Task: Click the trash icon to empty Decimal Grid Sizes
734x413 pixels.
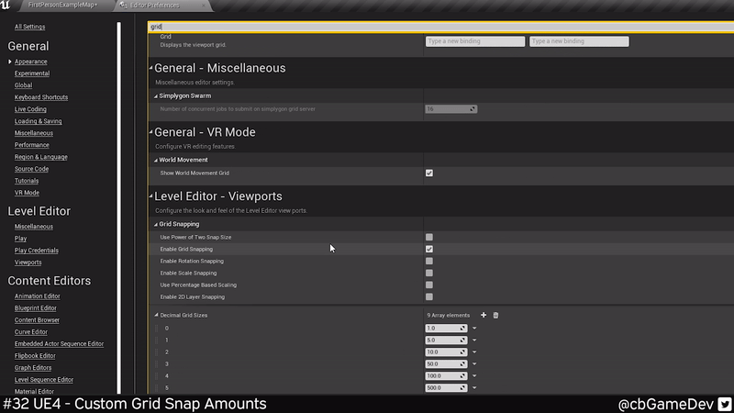Action: tap(496, 315)
